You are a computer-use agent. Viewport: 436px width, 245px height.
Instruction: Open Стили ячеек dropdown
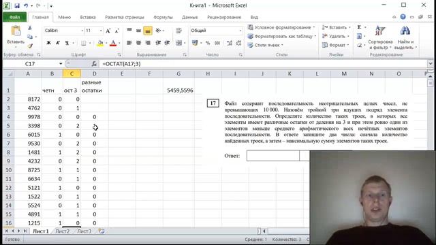[265, 45]
